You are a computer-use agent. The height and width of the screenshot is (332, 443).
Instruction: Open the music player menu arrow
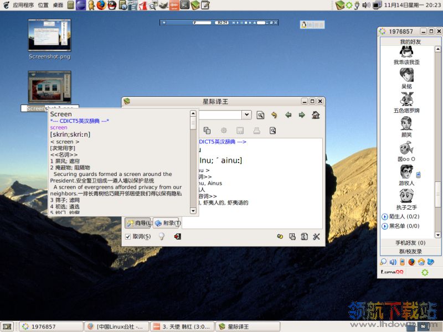(164, 23)
